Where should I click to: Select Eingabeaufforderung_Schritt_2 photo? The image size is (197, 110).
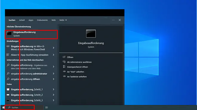[x=27, y=95]
